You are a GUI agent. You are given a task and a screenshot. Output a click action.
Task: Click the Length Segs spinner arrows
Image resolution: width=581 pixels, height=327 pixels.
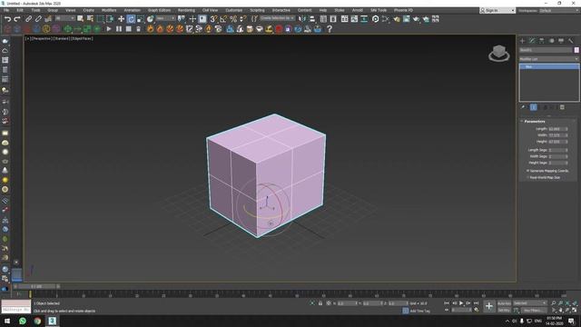pyautogui.click(x=566, y=150)
